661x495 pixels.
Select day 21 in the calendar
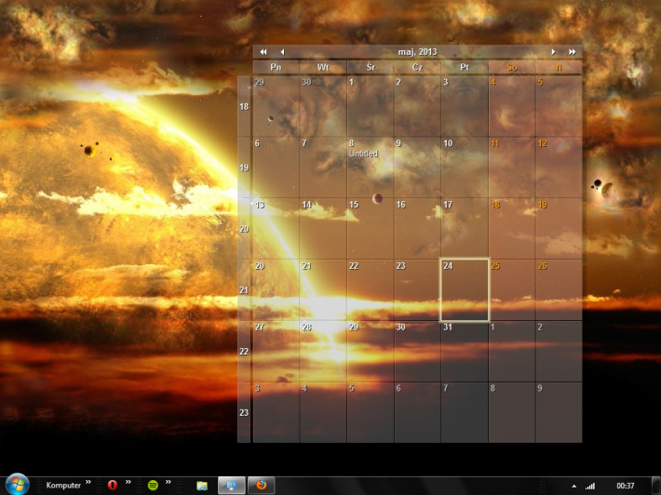(x=323, y=290)
